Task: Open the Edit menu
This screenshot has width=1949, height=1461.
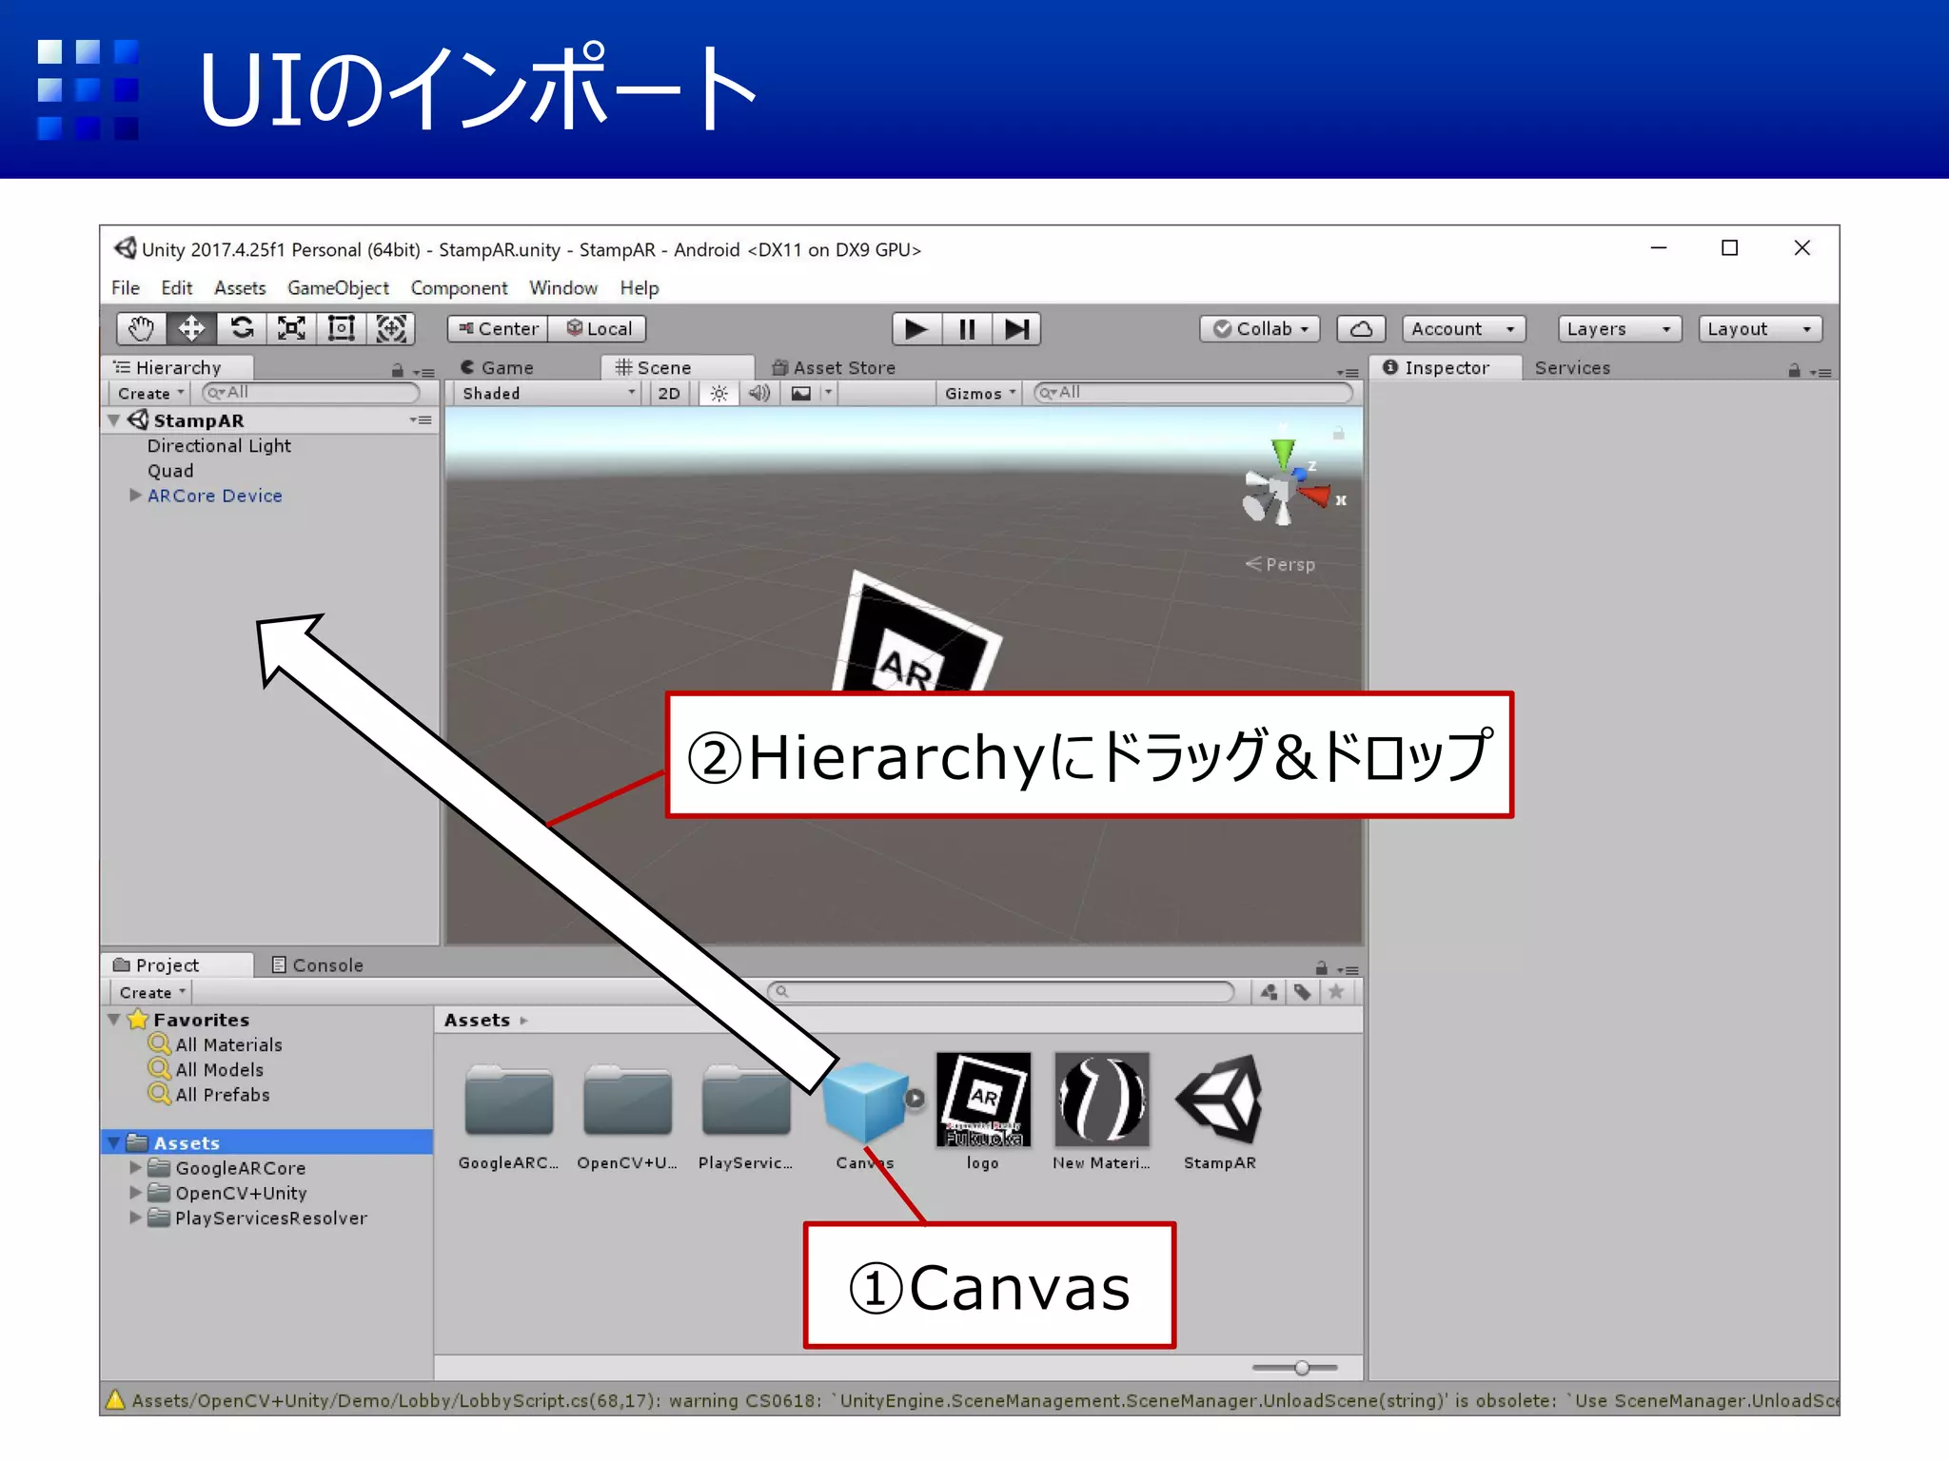Action: [176, 287]
